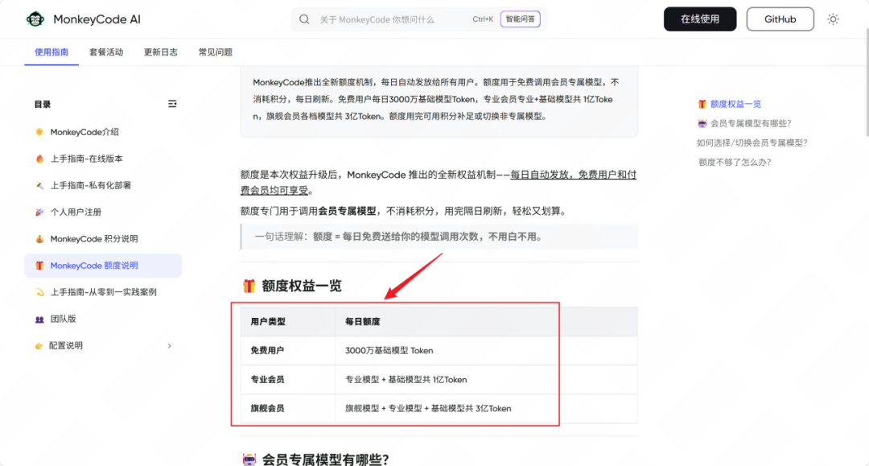The width and height of the screenshot is (869, 466).
Task: Toggle the light/dark theme sun icon
Action: (x=833, y=19)
